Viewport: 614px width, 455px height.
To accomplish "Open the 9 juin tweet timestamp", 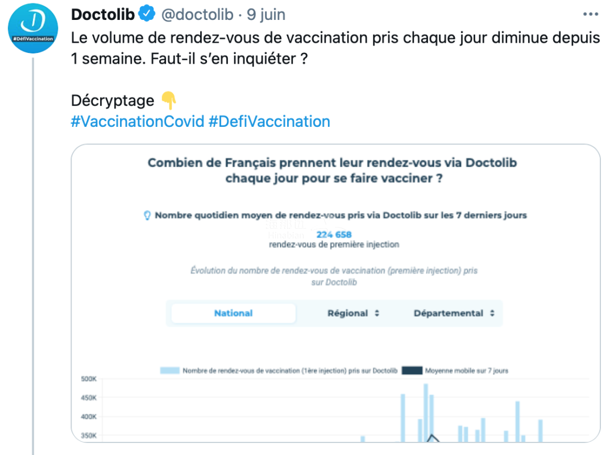I will tap(266, 14).
